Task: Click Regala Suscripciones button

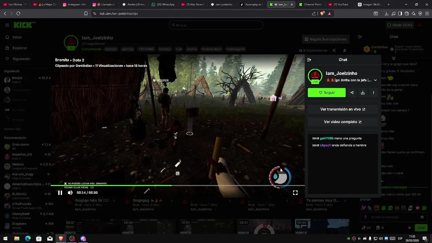Action: pos(325,39)
